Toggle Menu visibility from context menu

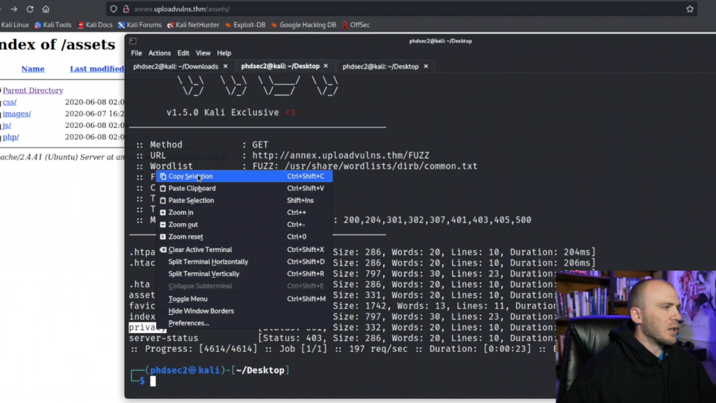coord(187,299)
